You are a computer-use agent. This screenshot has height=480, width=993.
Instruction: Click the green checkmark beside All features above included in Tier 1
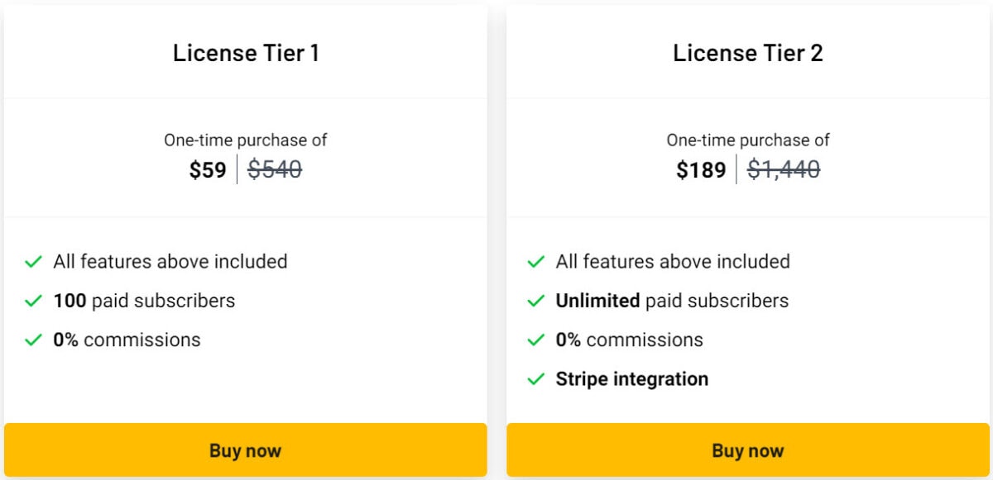33,261
